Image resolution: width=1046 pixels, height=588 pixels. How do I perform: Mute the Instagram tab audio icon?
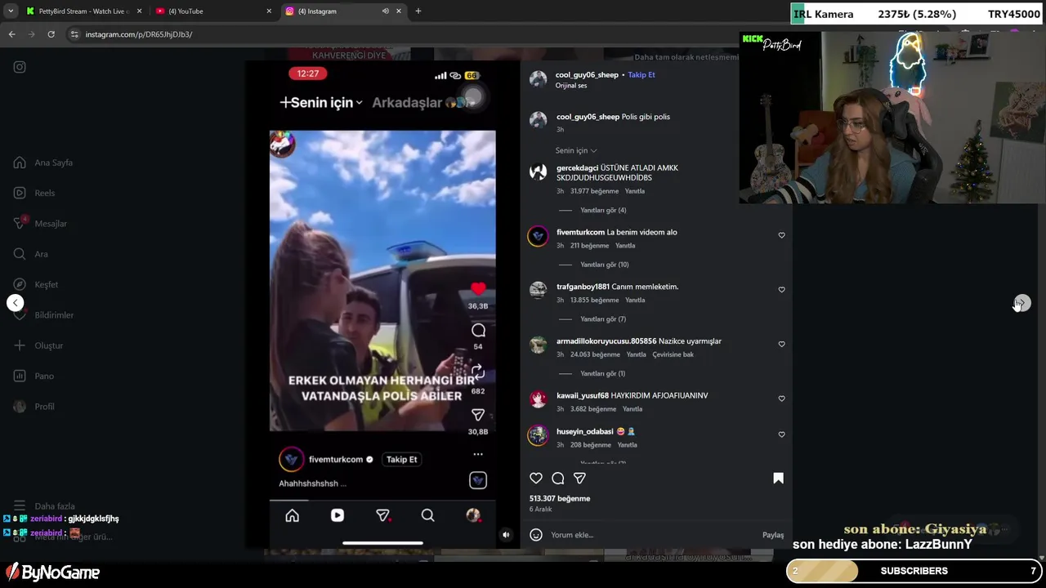(x=385, y=11)
